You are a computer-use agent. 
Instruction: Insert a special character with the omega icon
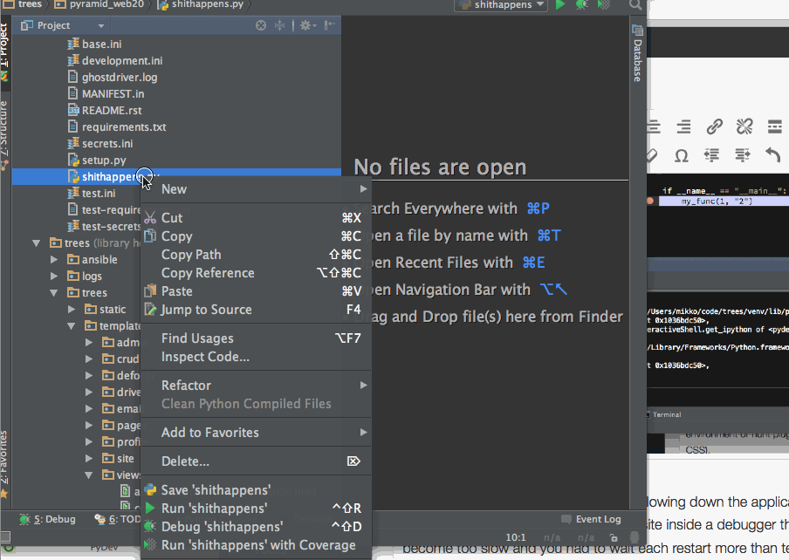click(x=681, y=155)
